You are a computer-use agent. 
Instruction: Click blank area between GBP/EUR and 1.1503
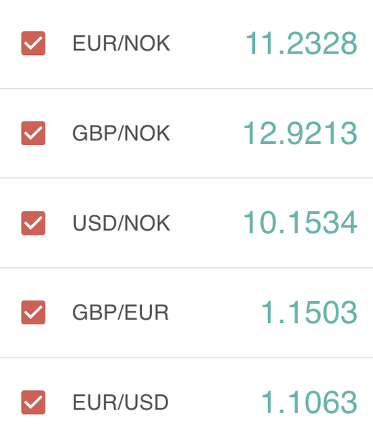point(215,313)
